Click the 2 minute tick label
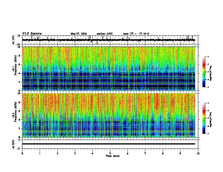Viewport: 223px width, 172px height. [x=57, y=153]
